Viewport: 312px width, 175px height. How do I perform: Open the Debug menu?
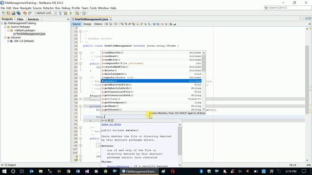pyautogui.click(x=66, y=8)
